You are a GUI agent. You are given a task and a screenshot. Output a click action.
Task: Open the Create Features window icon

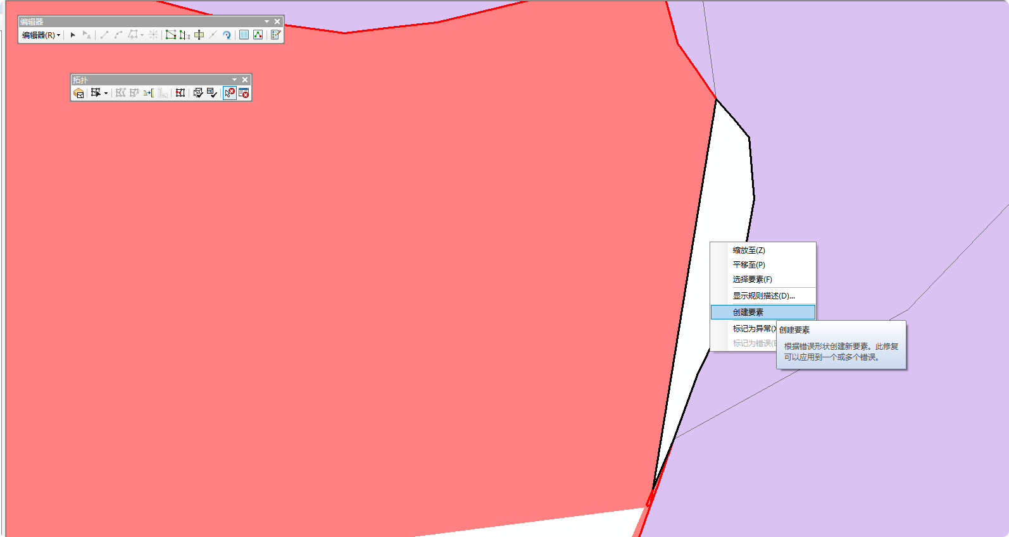[275, 35]
